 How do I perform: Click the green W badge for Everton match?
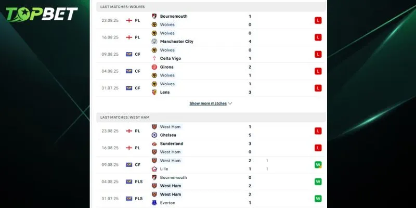click(318, 199)
